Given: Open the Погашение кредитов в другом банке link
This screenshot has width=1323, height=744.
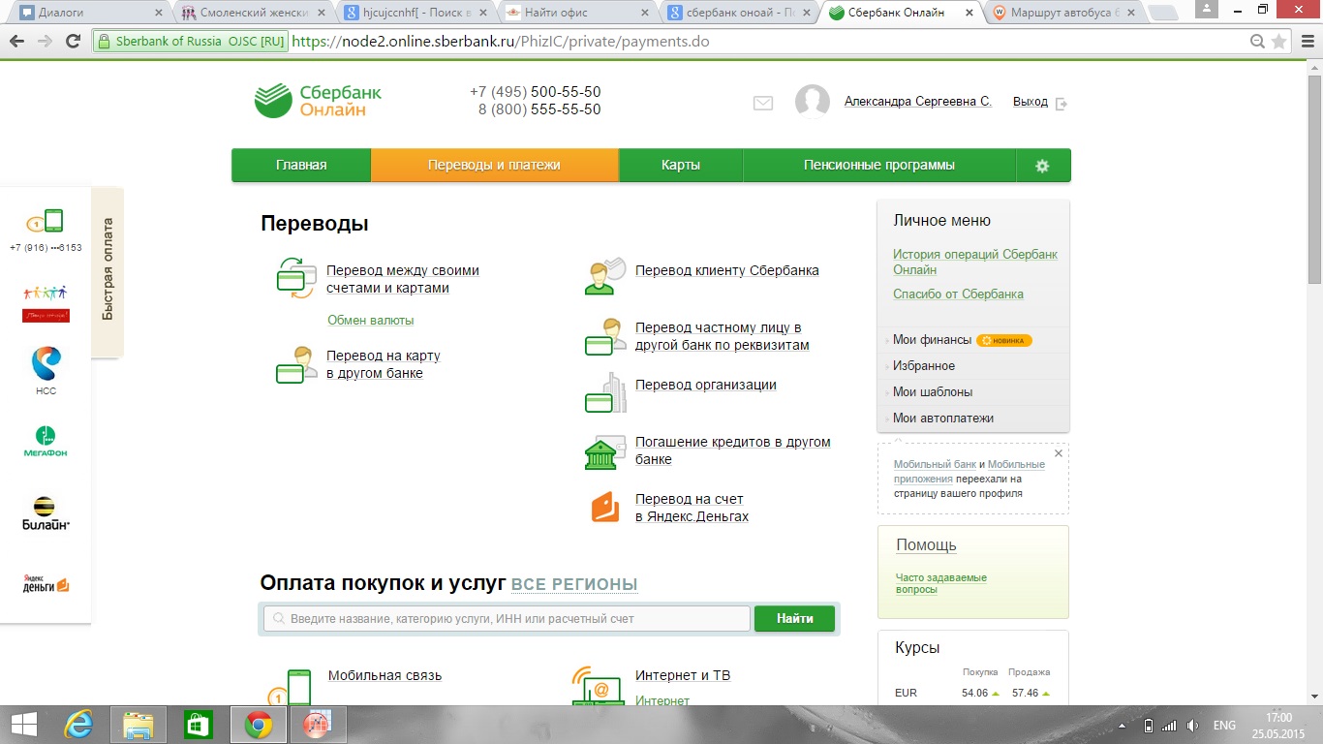Looking at the screenshot, I should coord(733,450).
